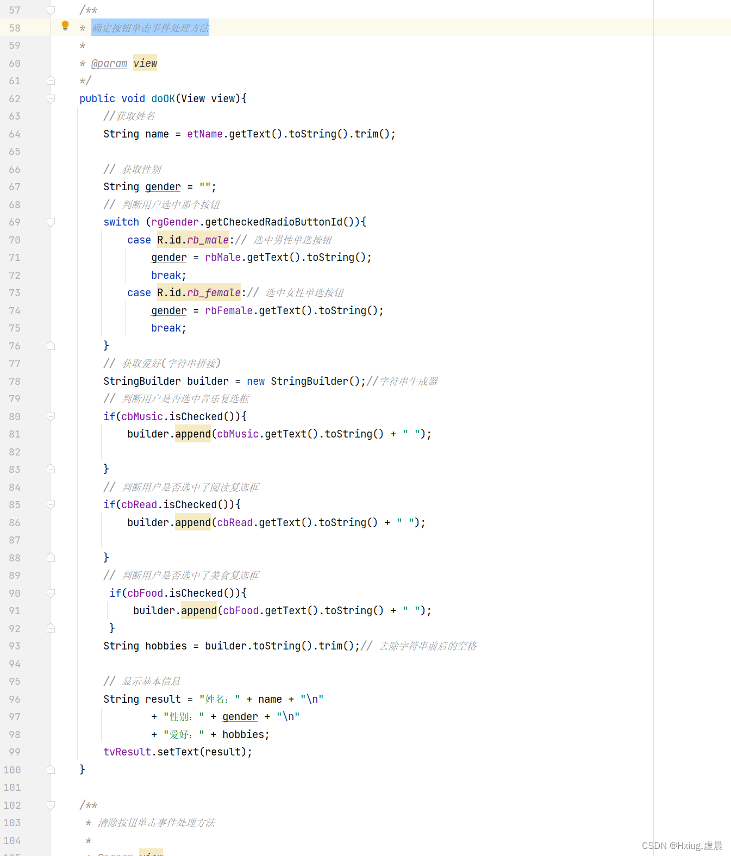Image resolution: width=731 pixels, height=856 pixels.
Task: Click the highlighted append call on line 86
Action: point(193,522)
